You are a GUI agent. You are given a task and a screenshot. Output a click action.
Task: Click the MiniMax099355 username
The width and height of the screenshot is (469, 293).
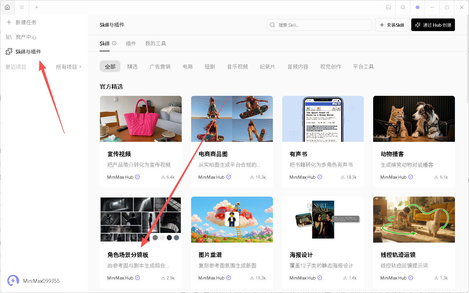point(41,281)
